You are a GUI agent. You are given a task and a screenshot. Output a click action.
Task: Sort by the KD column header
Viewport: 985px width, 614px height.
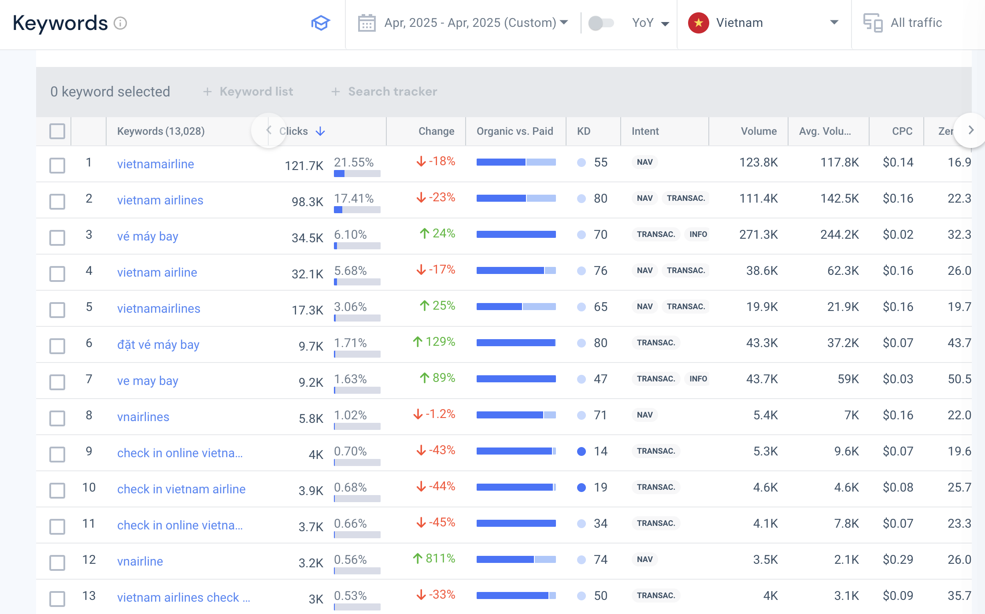[x=584, y=131]
